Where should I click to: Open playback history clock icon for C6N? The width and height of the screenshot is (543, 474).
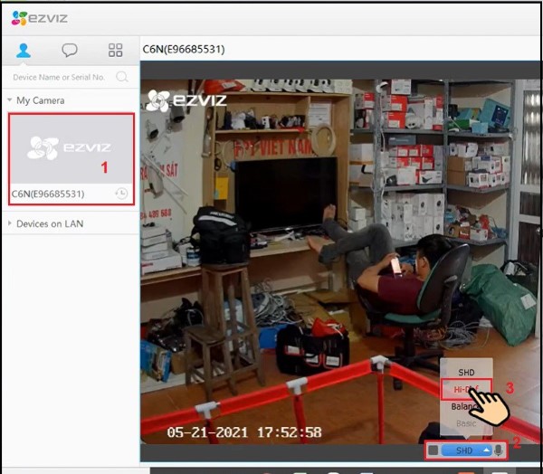click(x=121, y=194)
